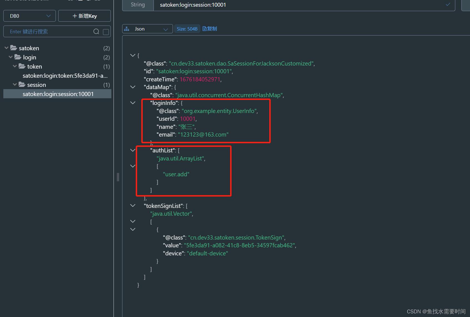Select the token folder row
This screenshot has height=317, width=470.
[x=57, y=66]
